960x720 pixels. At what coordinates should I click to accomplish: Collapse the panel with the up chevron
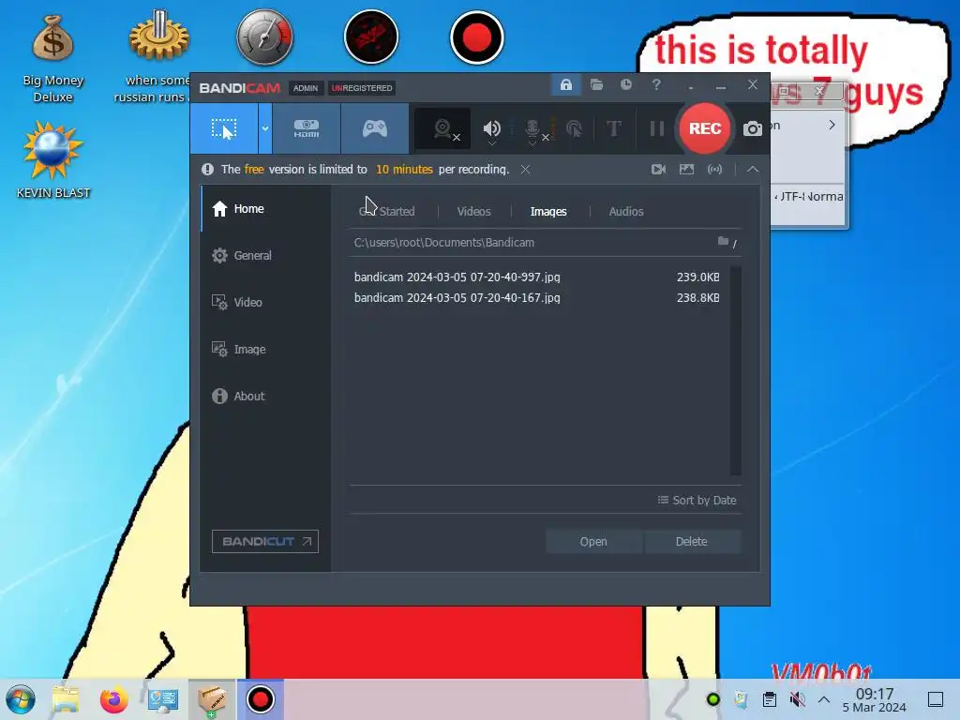(x=753, y=170)
